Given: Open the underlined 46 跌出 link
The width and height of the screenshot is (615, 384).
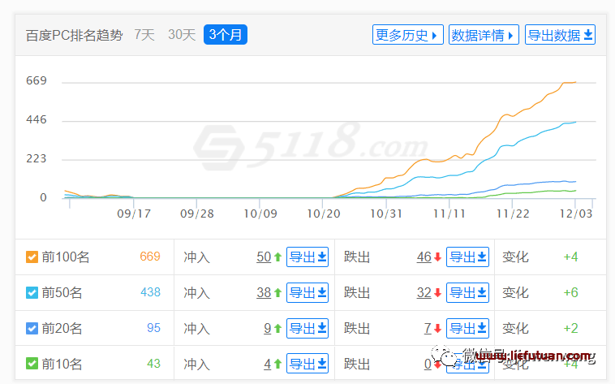Looking at the screenshot, I should [x=424, y=257].
